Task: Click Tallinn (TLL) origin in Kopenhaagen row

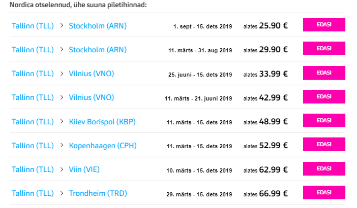Action: tap(33, 146)
